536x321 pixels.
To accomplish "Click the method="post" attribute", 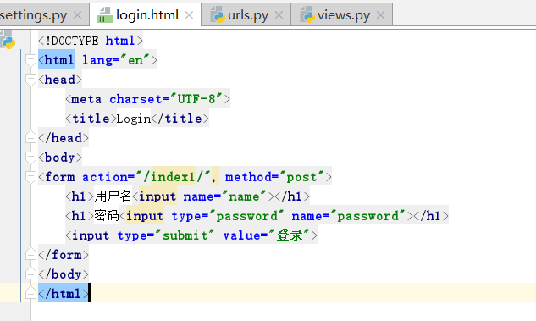I will tap(274, 177).
